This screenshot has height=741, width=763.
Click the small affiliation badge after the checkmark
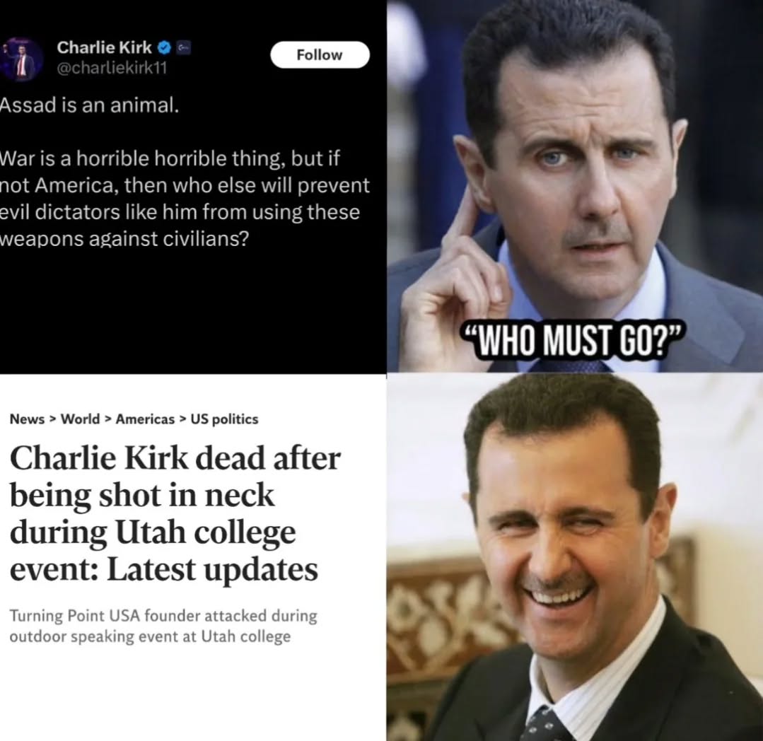point(183,47)
